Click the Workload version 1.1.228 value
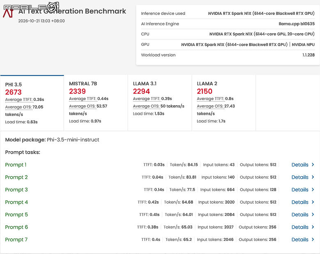The image size is (320, 254). (x=309, y=55)
